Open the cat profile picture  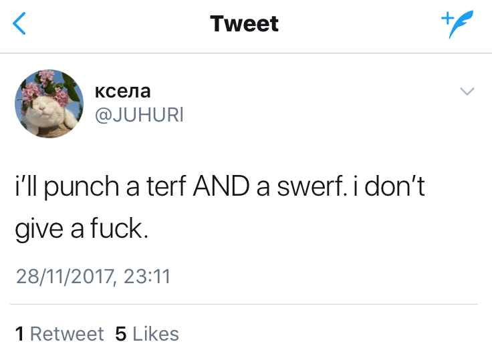pyautogui.click(x=48, y=104)
